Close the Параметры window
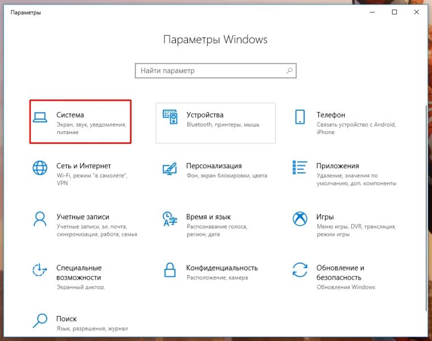Viewport: 432px width, 341px height. (x=417, y=13)
